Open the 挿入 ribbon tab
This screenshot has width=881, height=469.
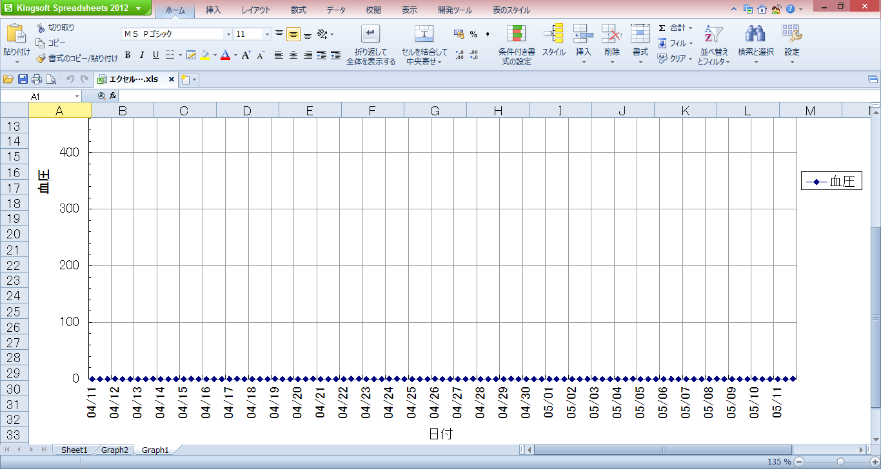[x=213, y=10]
